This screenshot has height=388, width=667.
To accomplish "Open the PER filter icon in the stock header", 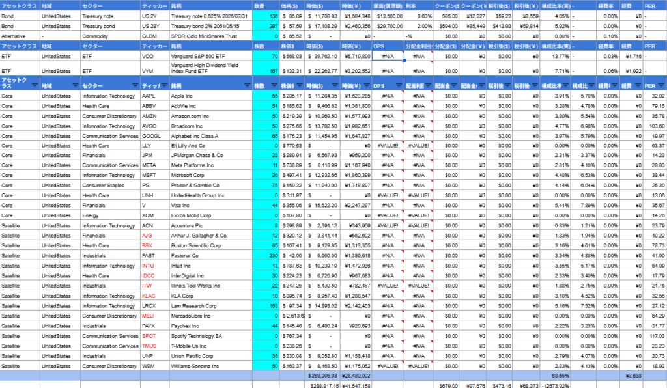I will [x=660, y=85].
